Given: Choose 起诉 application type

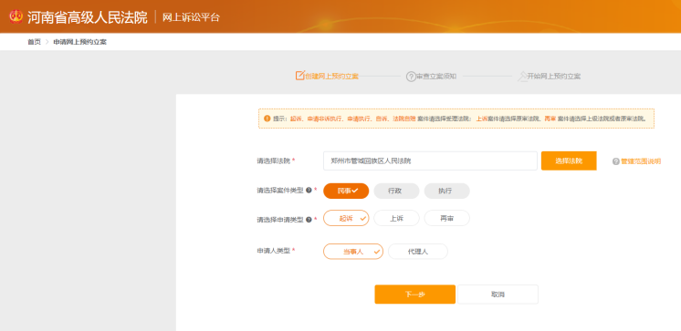Looking at the screenshot, I should tap(346, 218).
